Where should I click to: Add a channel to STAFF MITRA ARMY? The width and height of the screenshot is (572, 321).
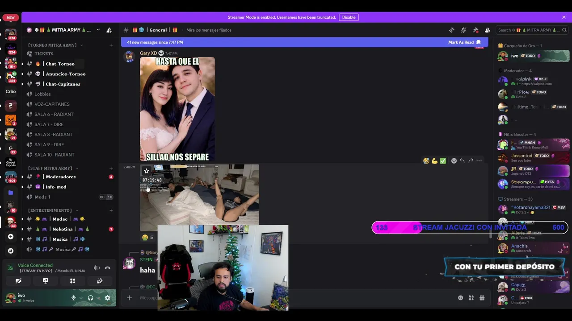tap(111, 168)
